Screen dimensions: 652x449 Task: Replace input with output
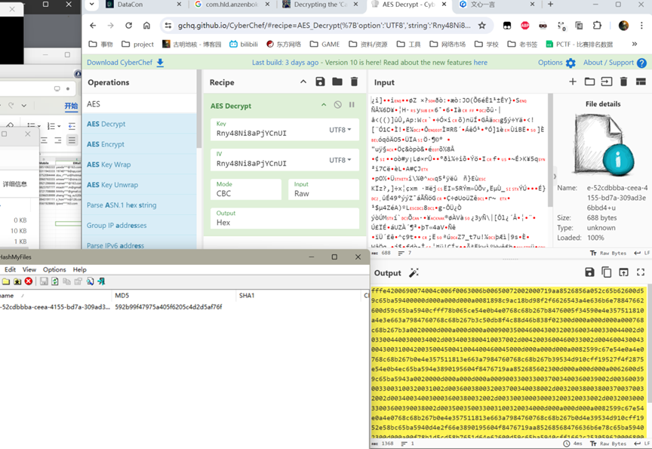point(623,272)
